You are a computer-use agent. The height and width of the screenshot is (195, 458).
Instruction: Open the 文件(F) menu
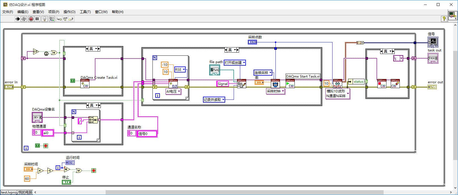click(x=8, y=12)
